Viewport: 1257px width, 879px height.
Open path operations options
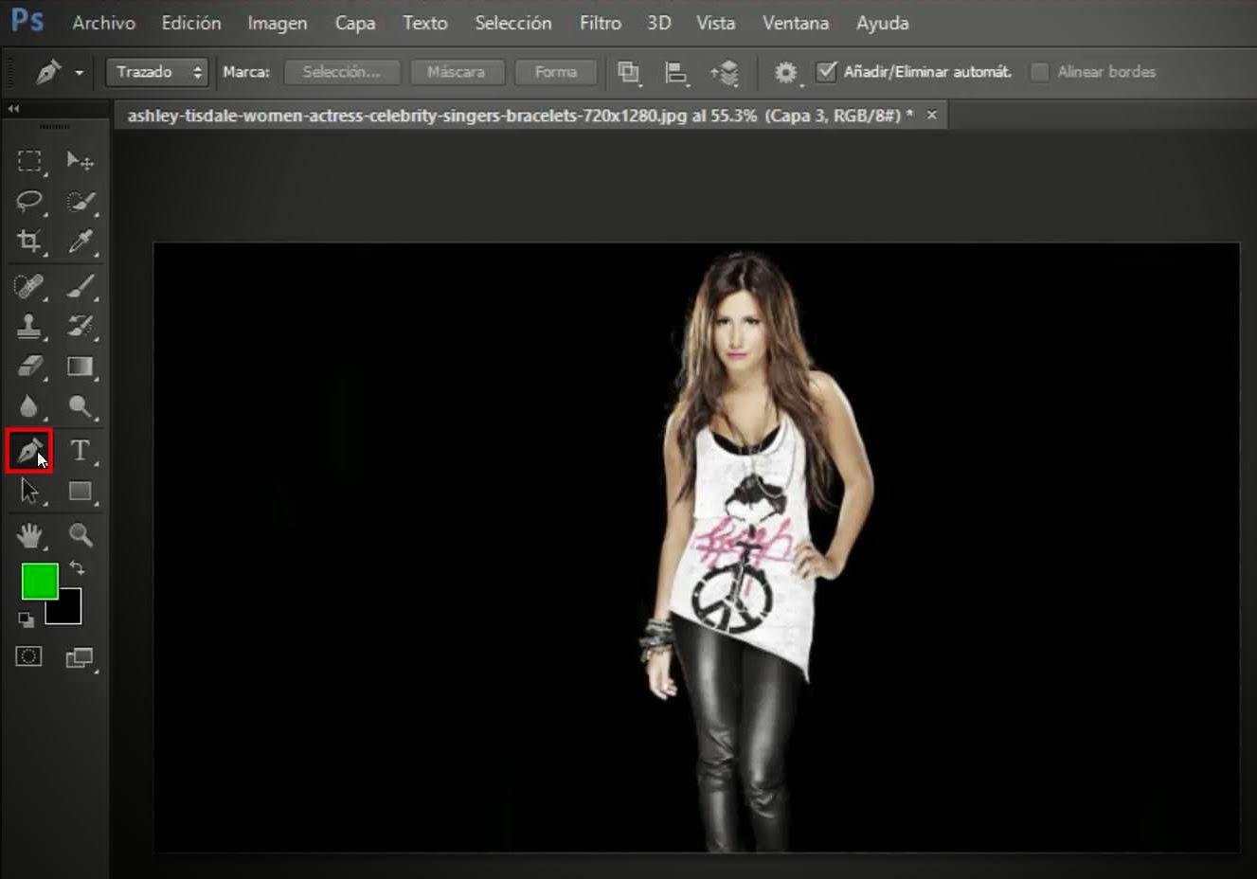point(629,72)
